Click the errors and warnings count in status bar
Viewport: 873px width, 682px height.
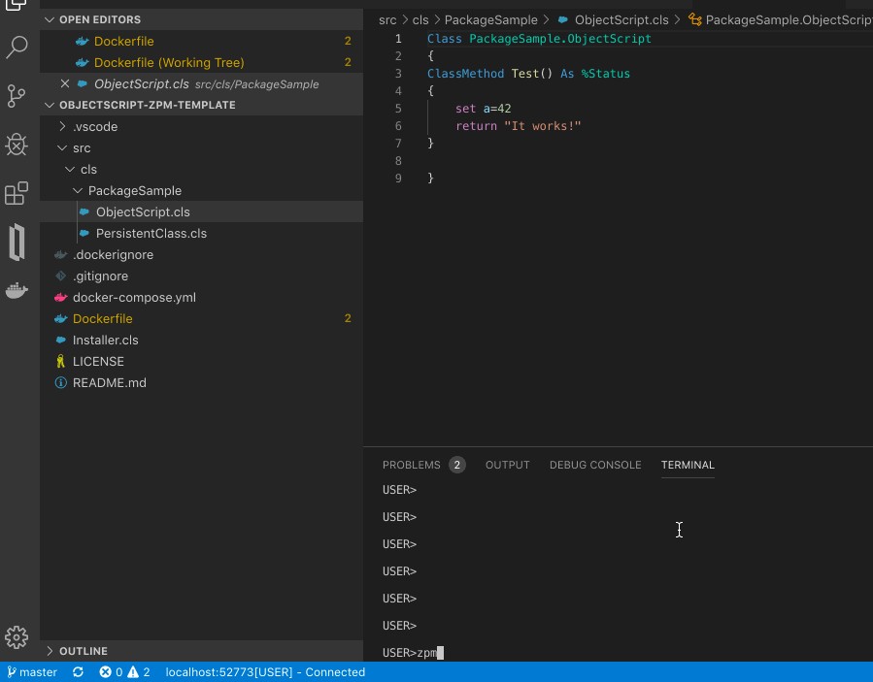[x=124, y=672]
